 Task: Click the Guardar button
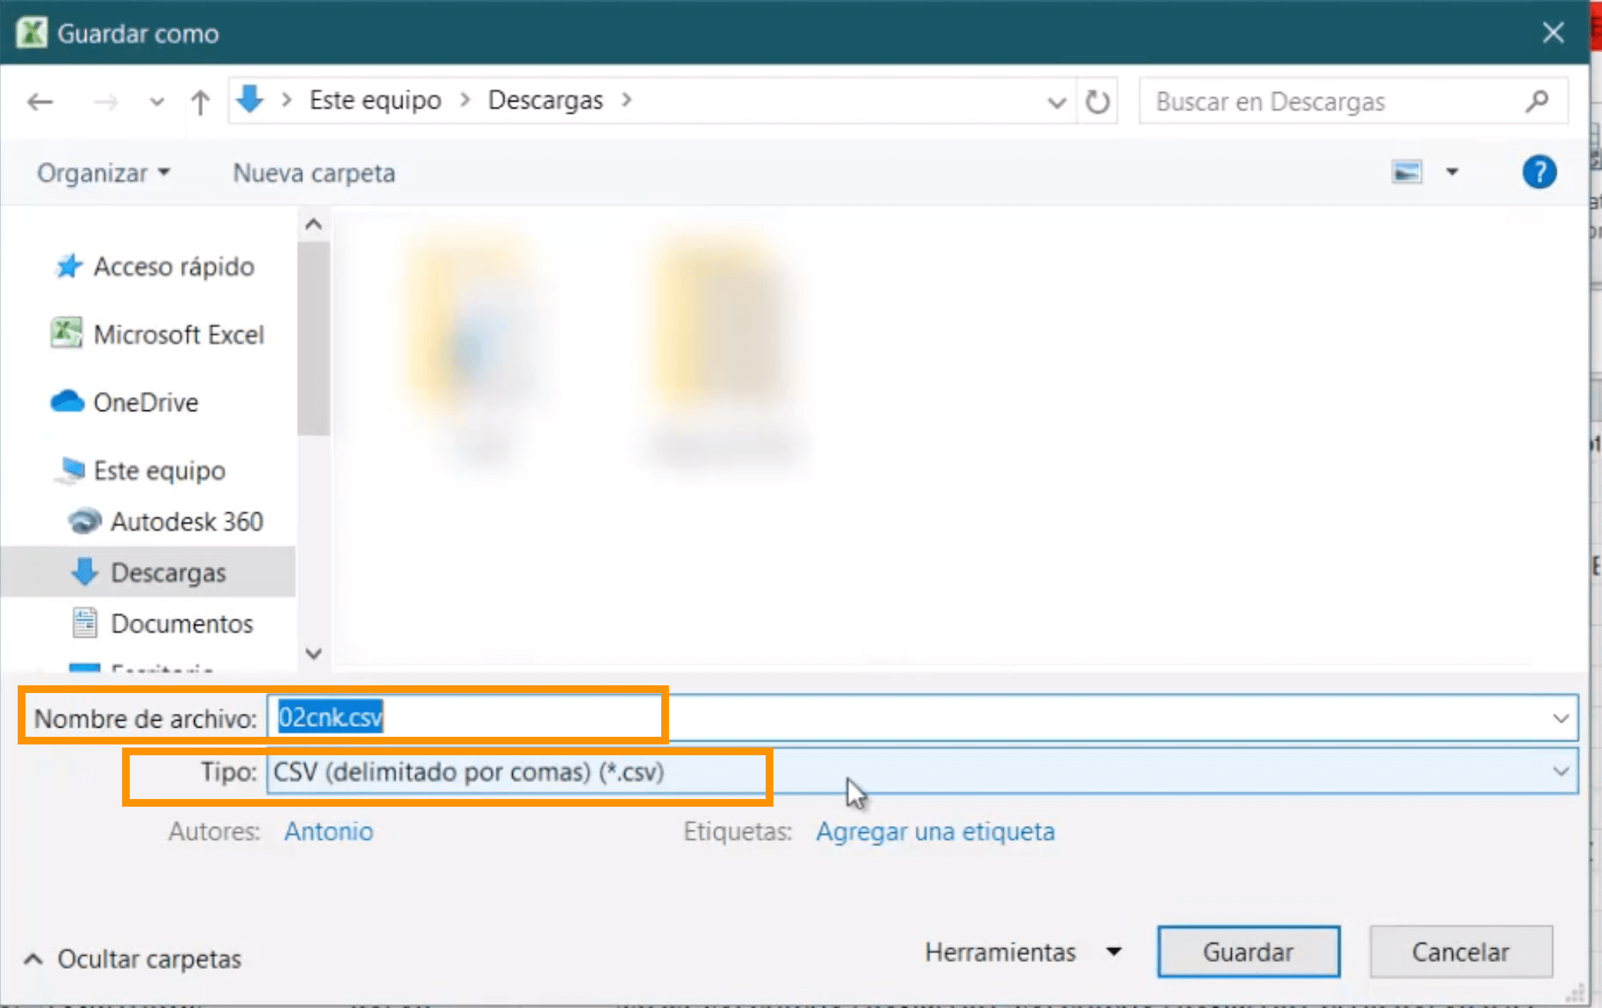(1248, 952)
